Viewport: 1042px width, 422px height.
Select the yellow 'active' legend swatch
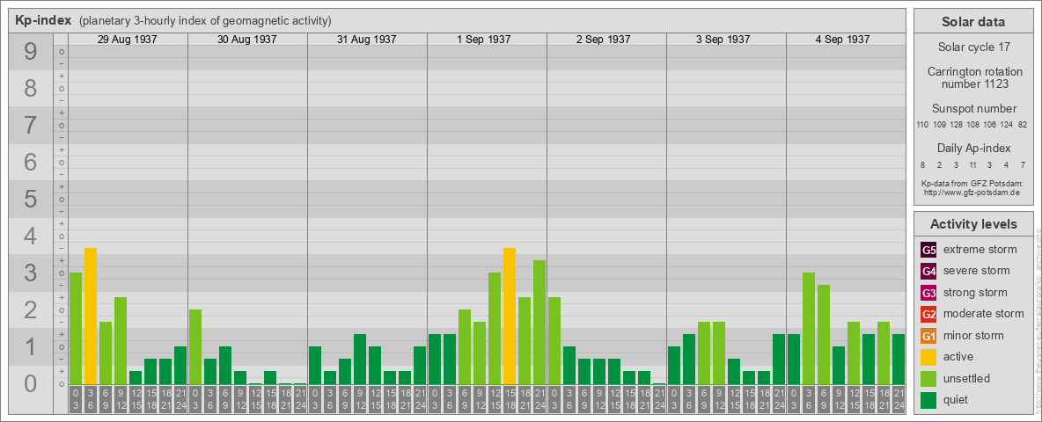point(928,357)
